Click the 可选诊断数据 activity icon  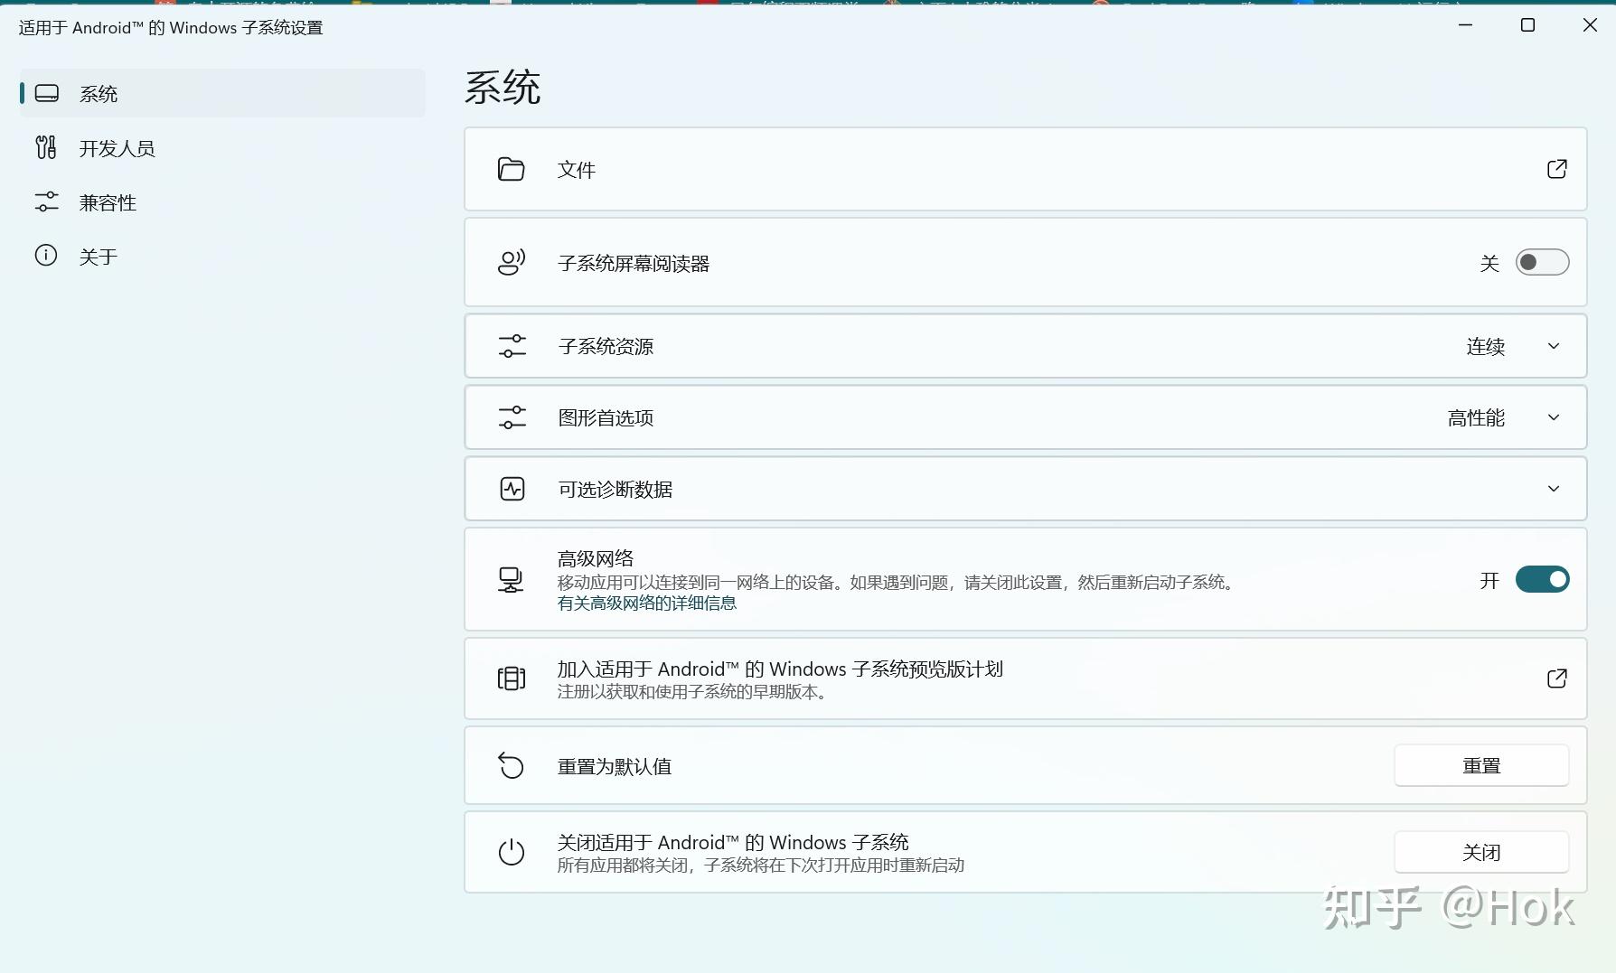tap(512, 489)
